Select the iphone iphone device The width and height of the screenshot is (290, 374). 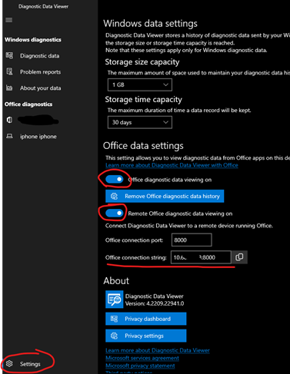click(38, 137)
